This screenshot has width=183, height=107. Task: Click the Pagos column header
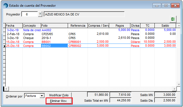click(x=120, y=26)
